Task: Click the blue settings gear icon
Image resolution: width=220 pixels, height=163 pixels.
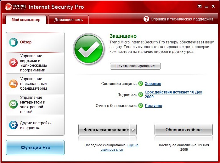Action: point(14,125)
